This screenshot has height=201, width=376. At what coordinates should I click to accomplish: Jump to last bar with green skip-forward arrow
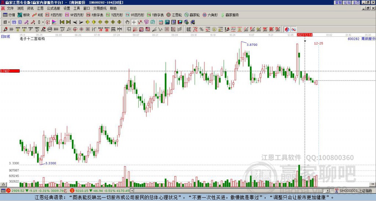click(68, 22)
